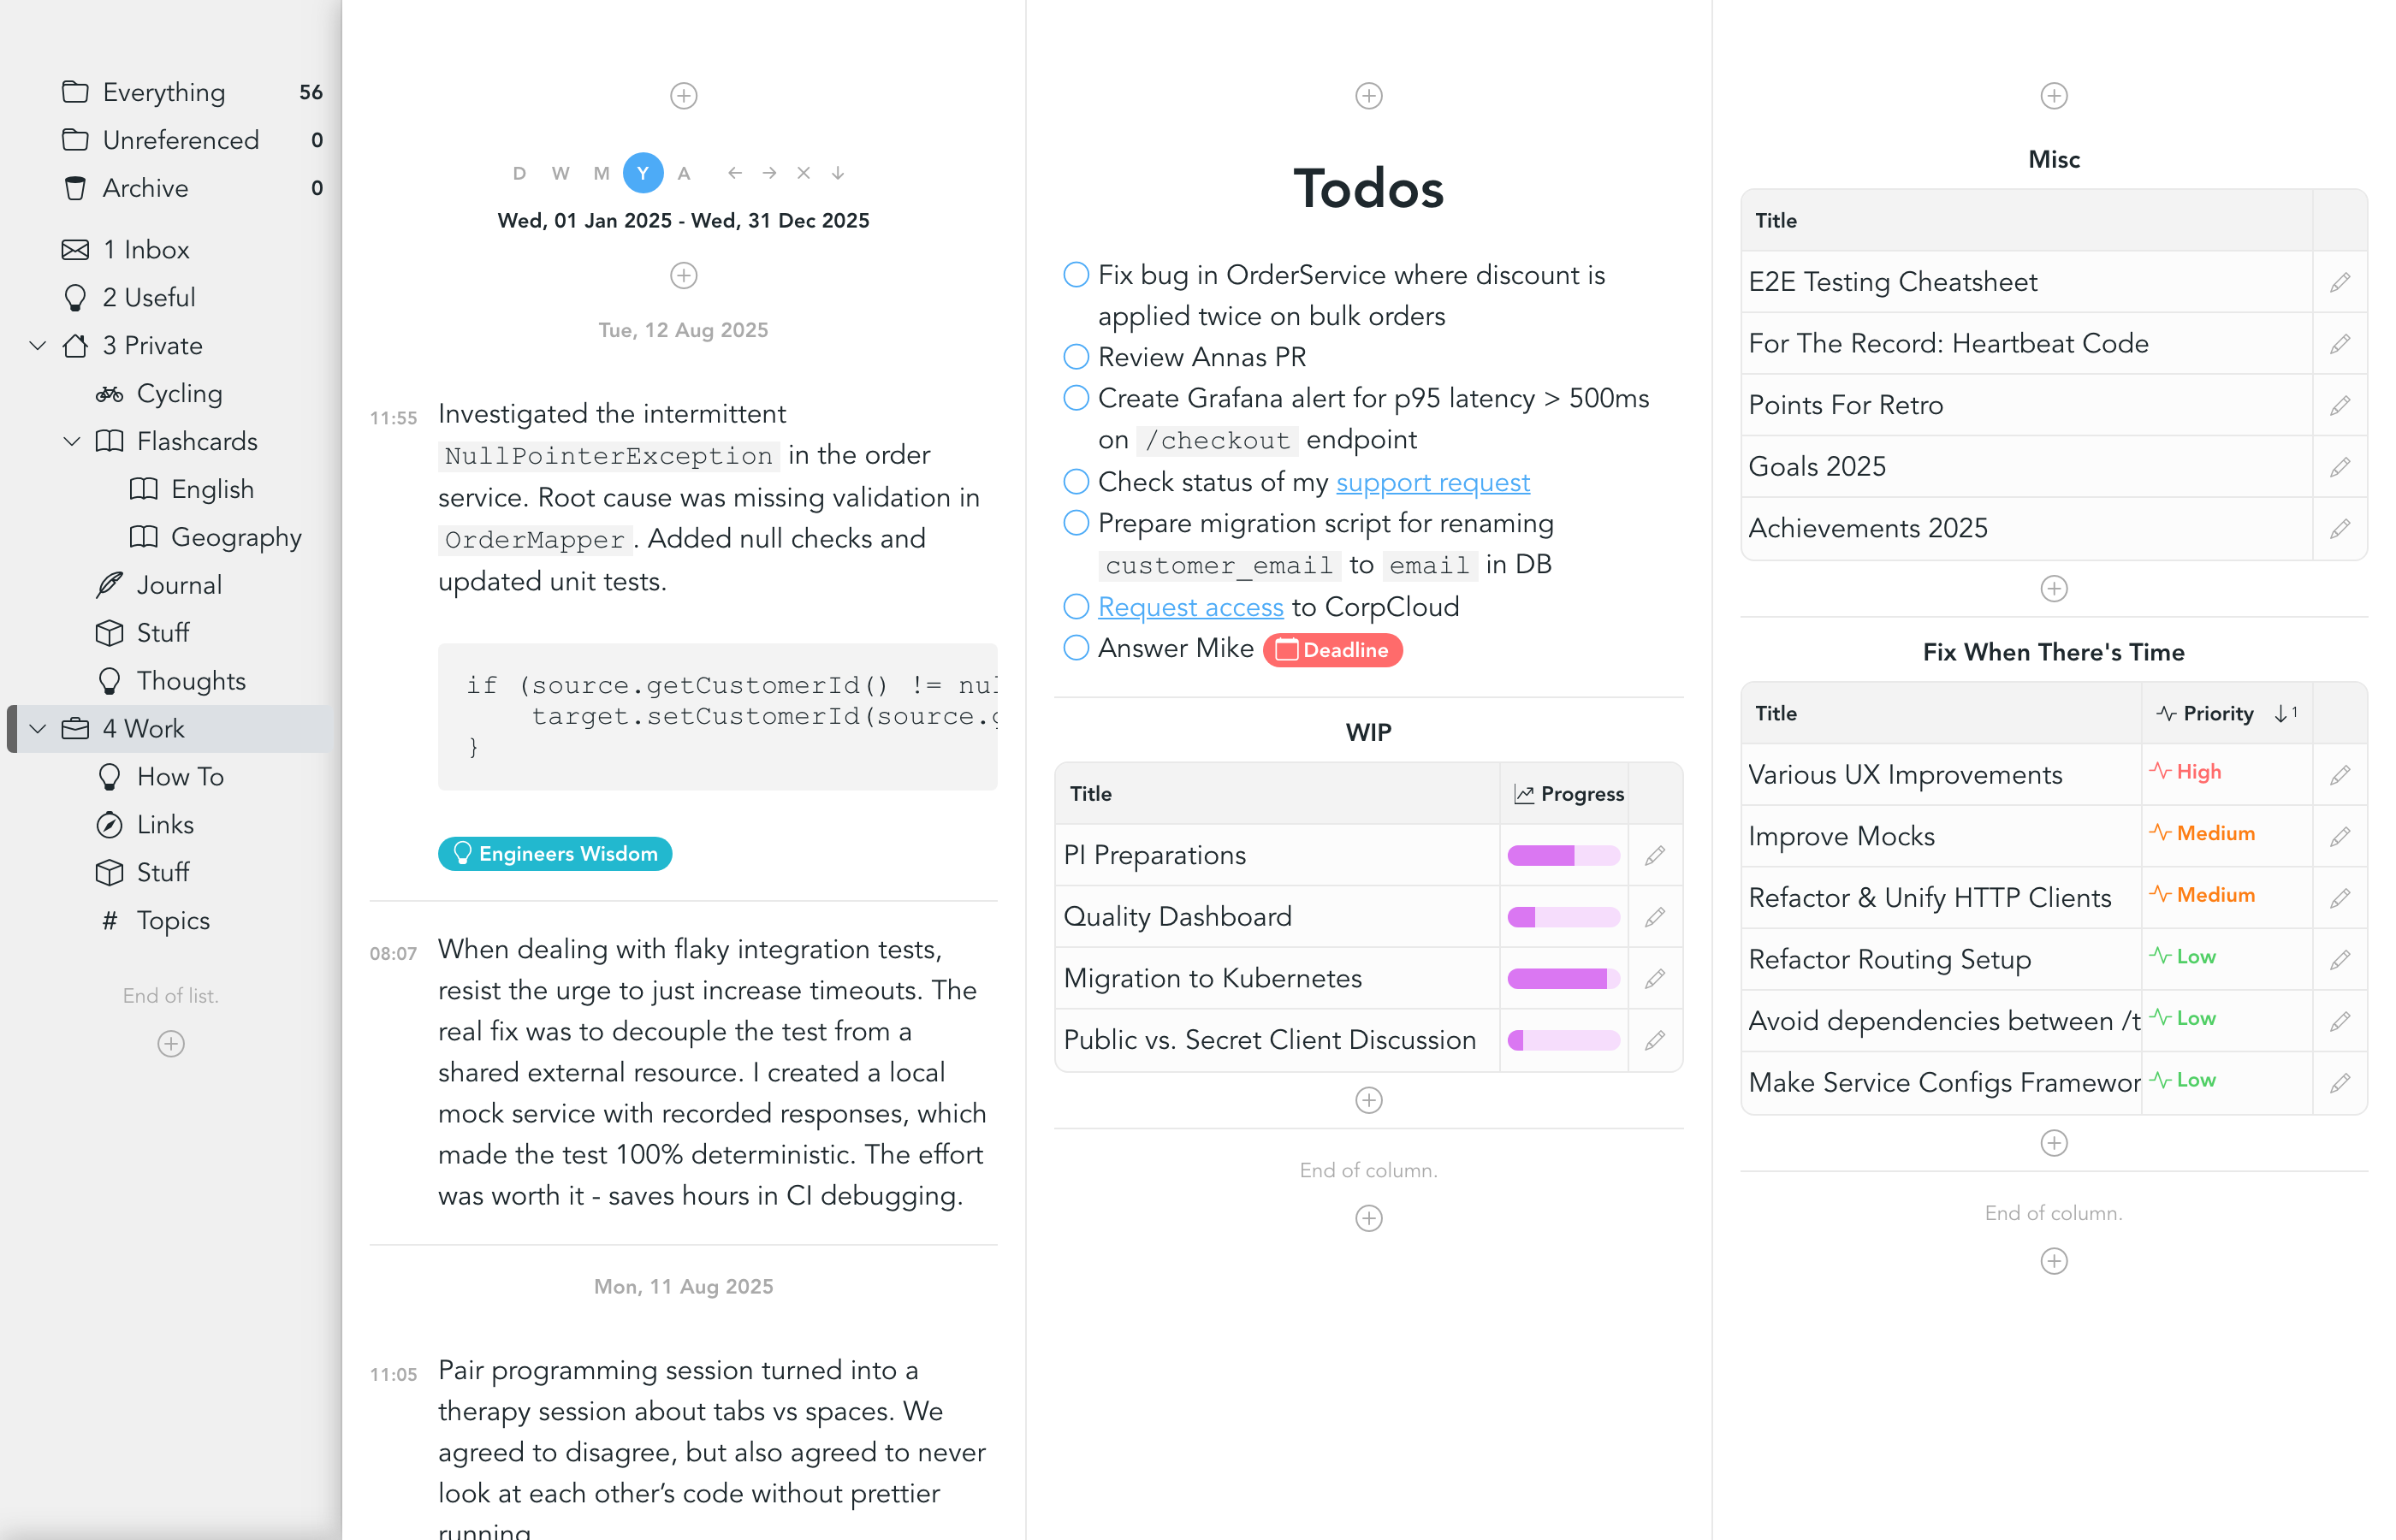Collapse the 4 Work folder

[38, 729]
